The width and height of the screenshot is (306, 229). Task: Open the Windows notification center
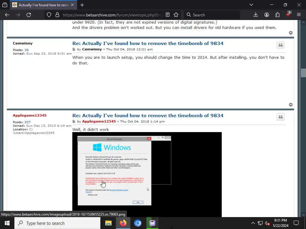pos(296,223)
